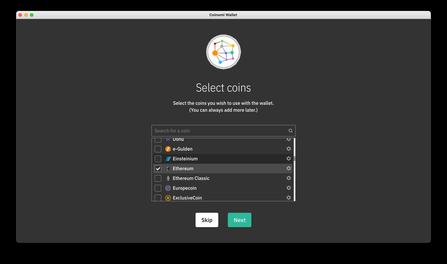Check the Ethereum Classic checkbox
Screen dimensions: 447x264
pos(158,178)
